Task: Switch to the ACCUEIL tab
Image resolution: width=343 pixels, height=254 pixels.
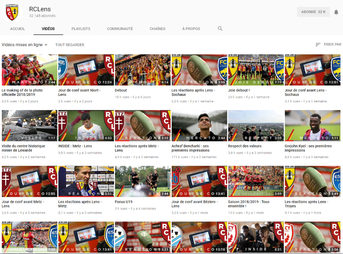Action: point(17,29)
